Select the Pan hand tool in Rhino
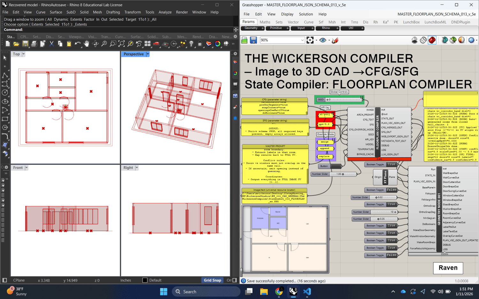The width and height of the screenshot is (479, 299). tap(87, 44)
